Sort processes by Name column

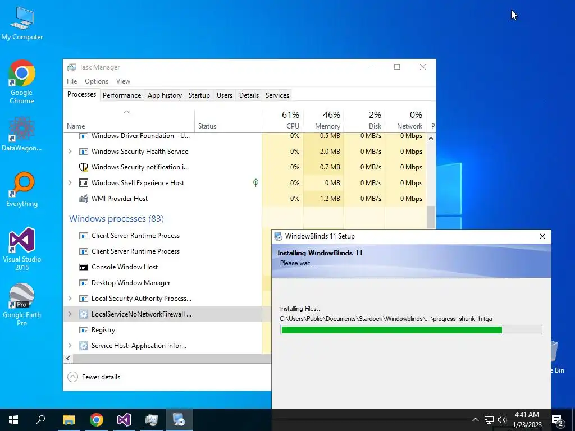point(129,121)
